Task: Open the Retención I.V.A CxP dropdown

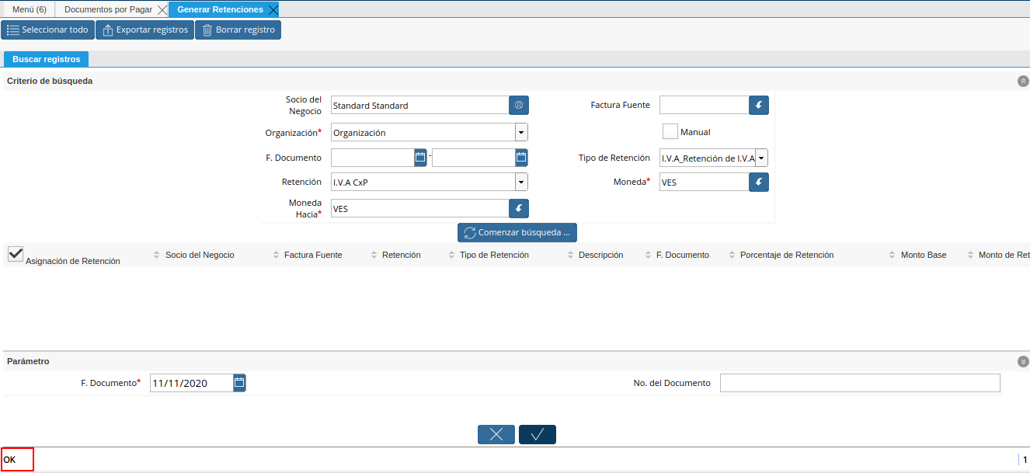Action: coord(521,182)
